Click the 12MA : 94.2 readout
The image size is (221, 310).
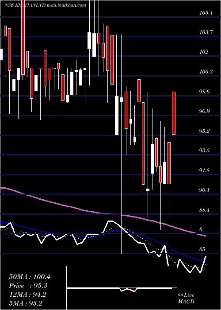click(27, 294)
